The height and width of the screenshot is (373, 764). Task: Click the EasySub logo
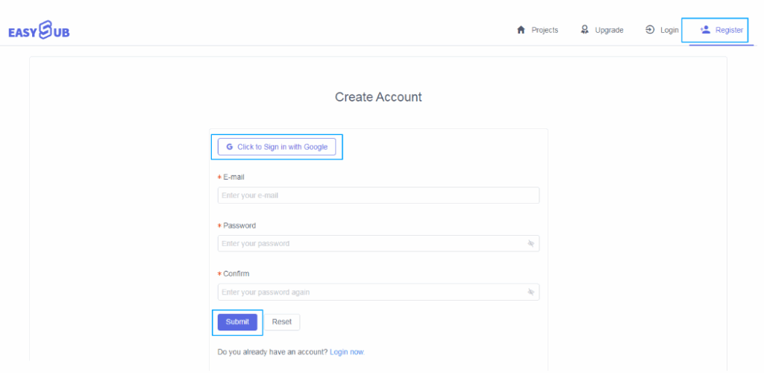39,32
